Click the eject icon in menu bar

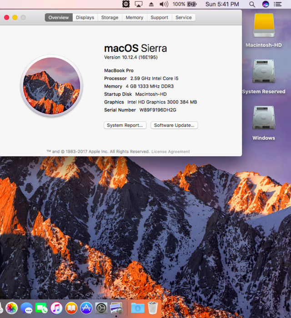(151, 4)
